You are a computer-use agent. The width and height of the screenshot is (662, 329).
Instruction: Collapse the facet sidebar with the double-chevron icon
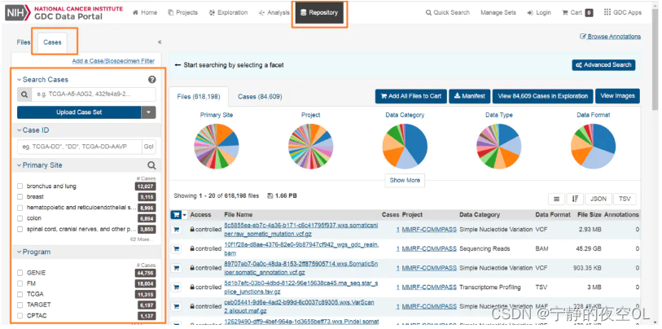160,42
